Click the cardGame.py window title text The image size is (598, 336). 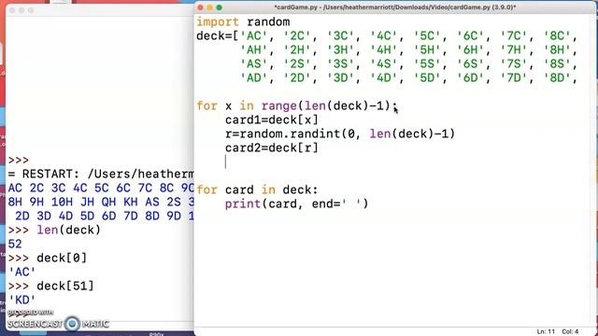pyautogui.click(x=394, y=7)
